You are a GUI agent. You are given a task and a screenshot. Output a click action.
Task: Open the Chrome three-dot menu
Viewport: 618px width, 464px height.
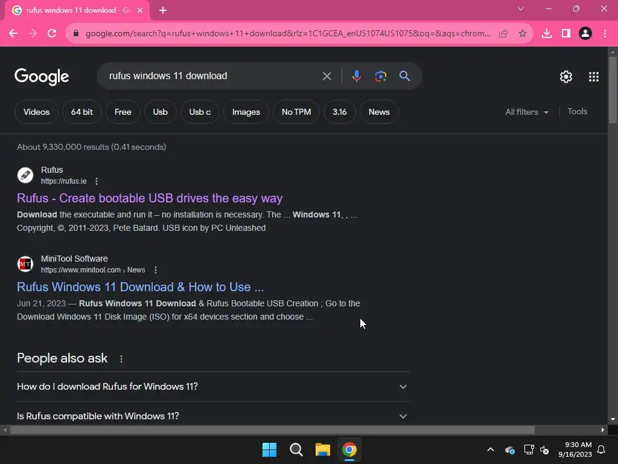pyautogui.click(x=605, y=34)
